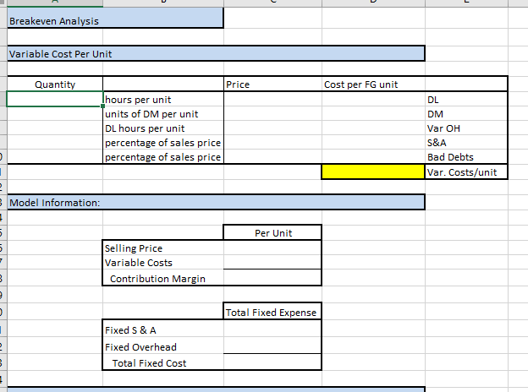Click the Quantity cell in the 'units of DM per unit' row
Image resolution: width=528 pixels, height=392 pixels.
click(x=55, y=114)
